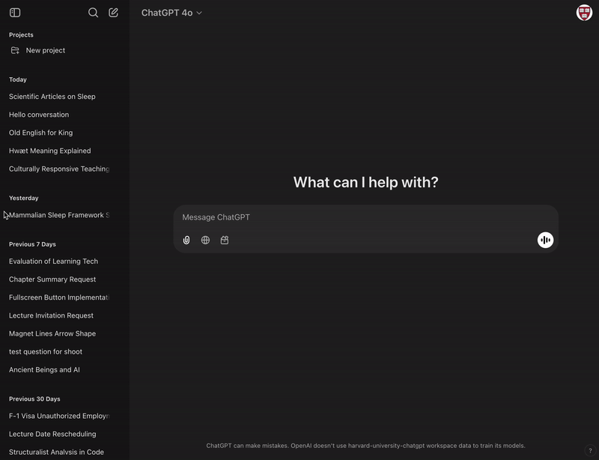Screen dimensions: 599x460
Task: Open Evaluation of Learning Tech chat
Action: (x=53, y=261)
